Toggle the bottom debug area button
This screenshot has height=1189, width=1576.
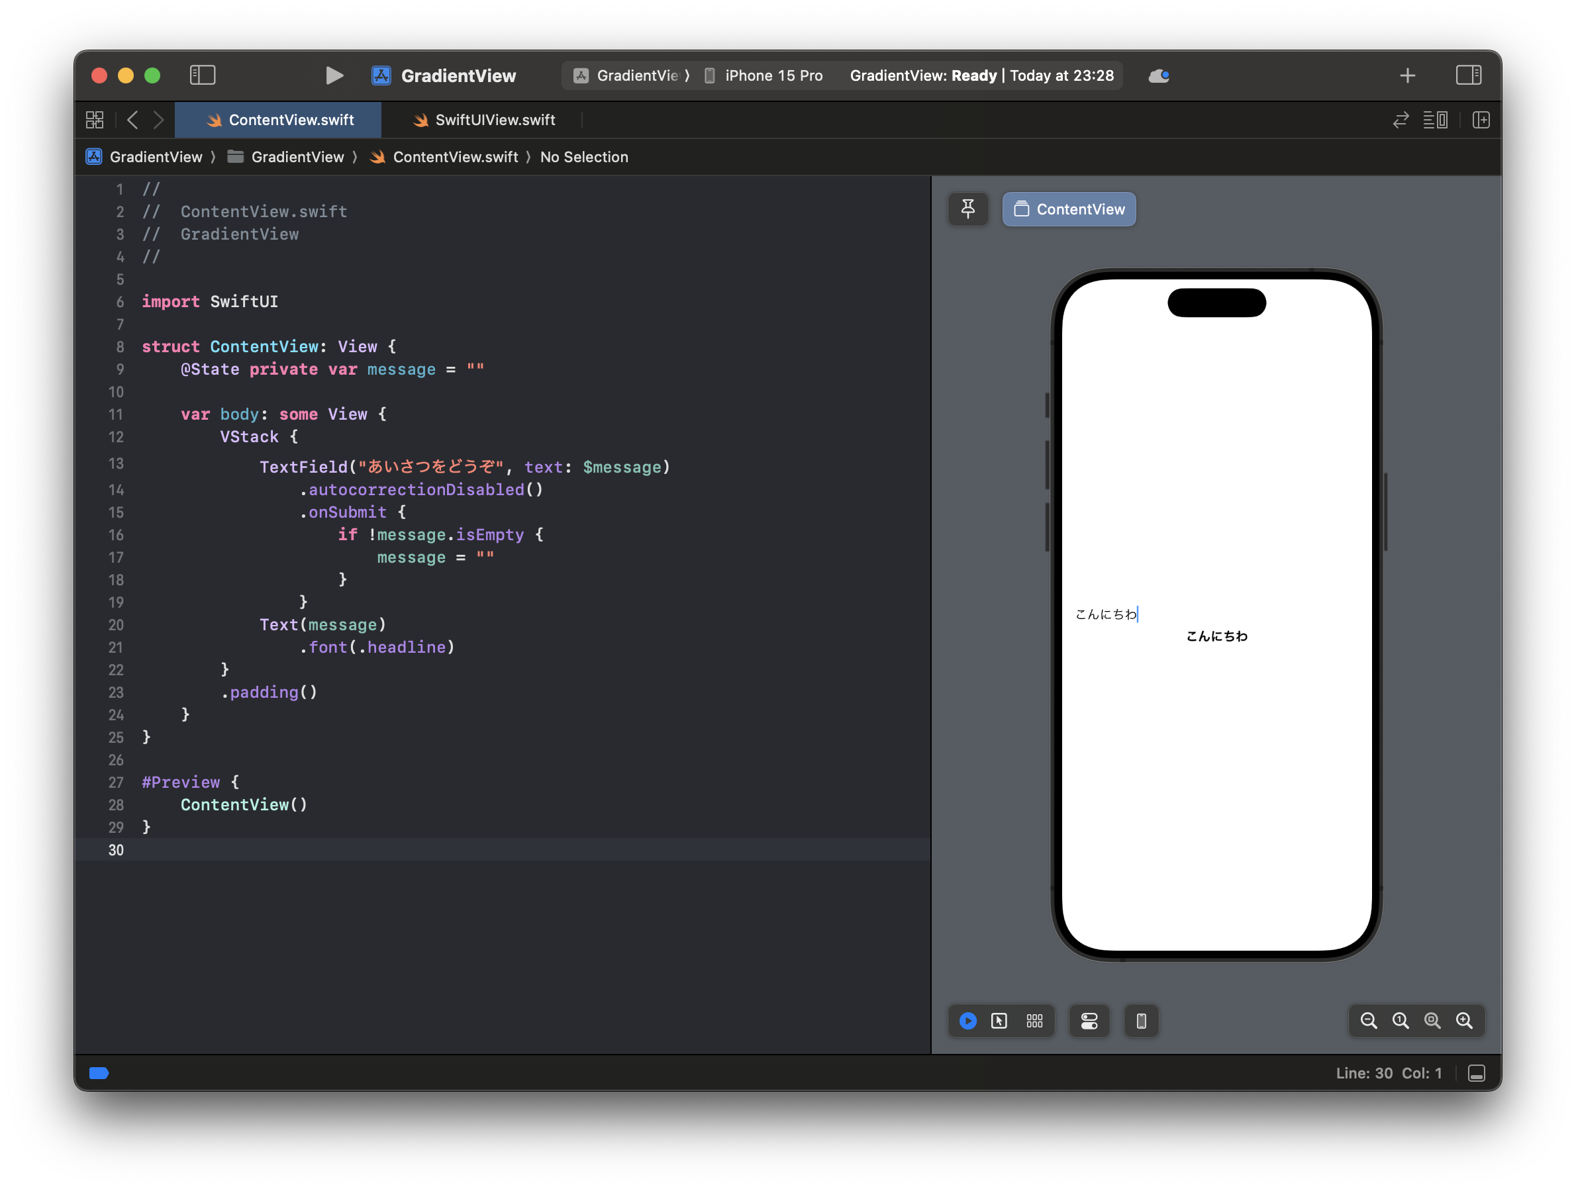click(1476, 1073)
